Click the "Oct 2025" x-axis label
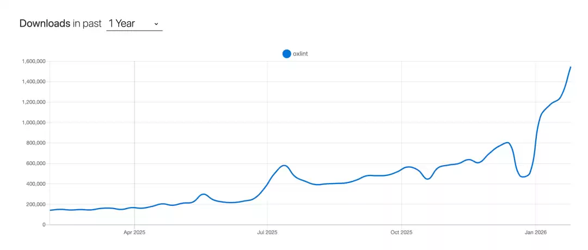 (401, 232)
